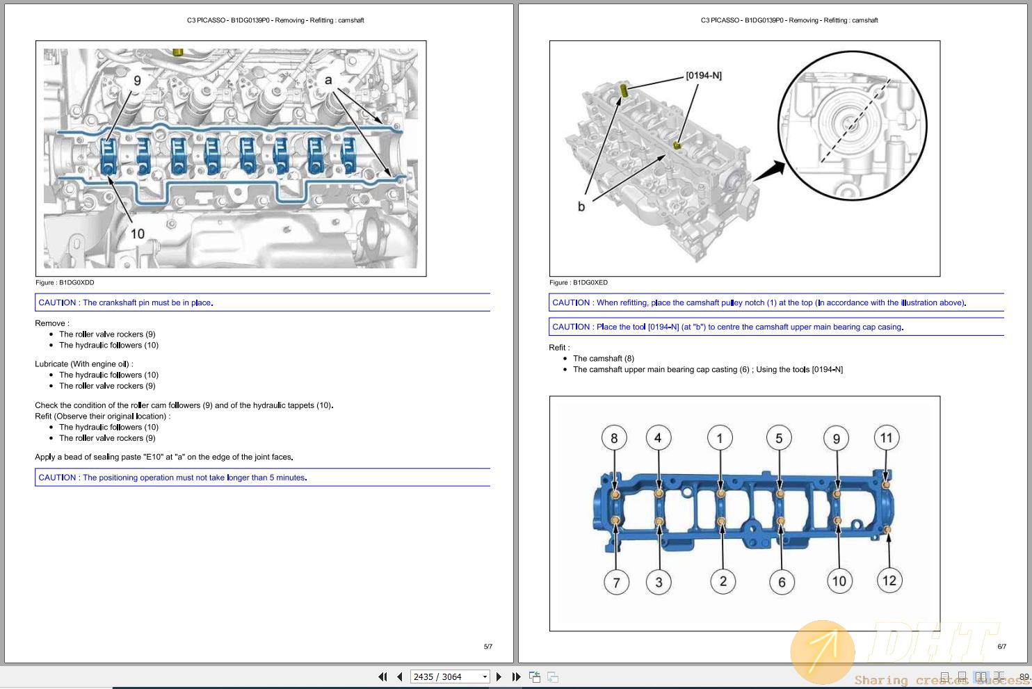Click 'The camshaft (8)' bullet

coord(604,359)
